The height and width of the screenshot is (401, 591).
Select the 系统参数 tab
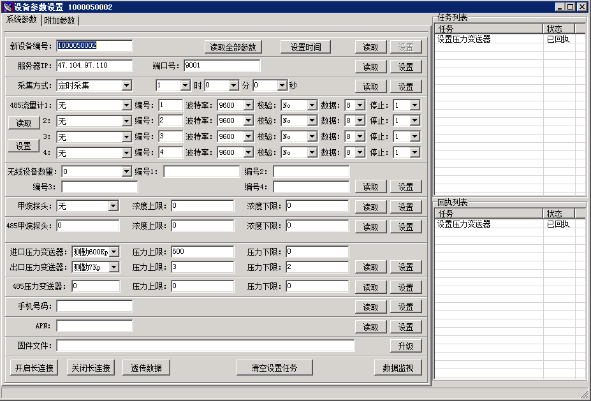pos(21,20)
